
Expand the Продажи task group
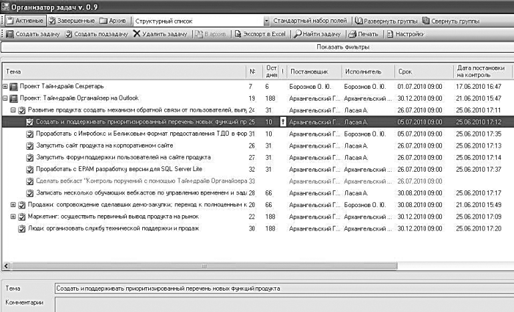[13, 204]
